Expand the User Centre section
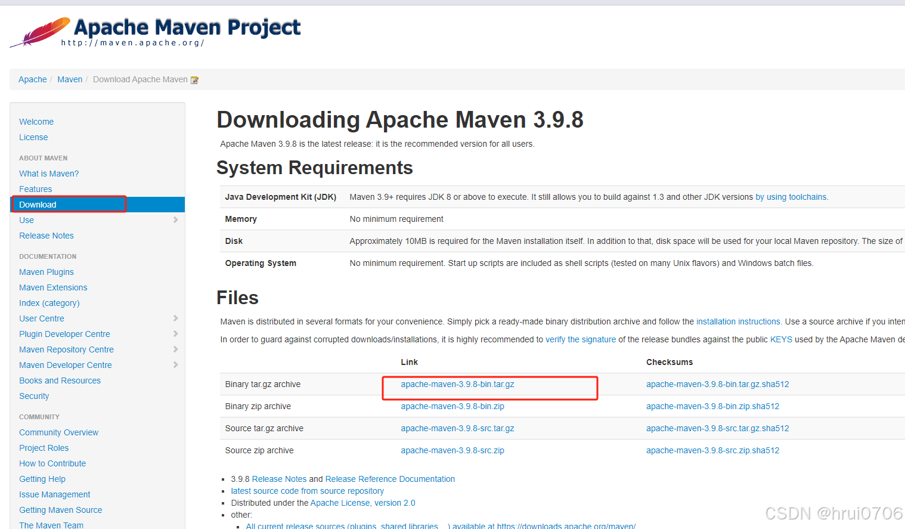This screenshot has height=529, width=905. (x=175, y=318)
